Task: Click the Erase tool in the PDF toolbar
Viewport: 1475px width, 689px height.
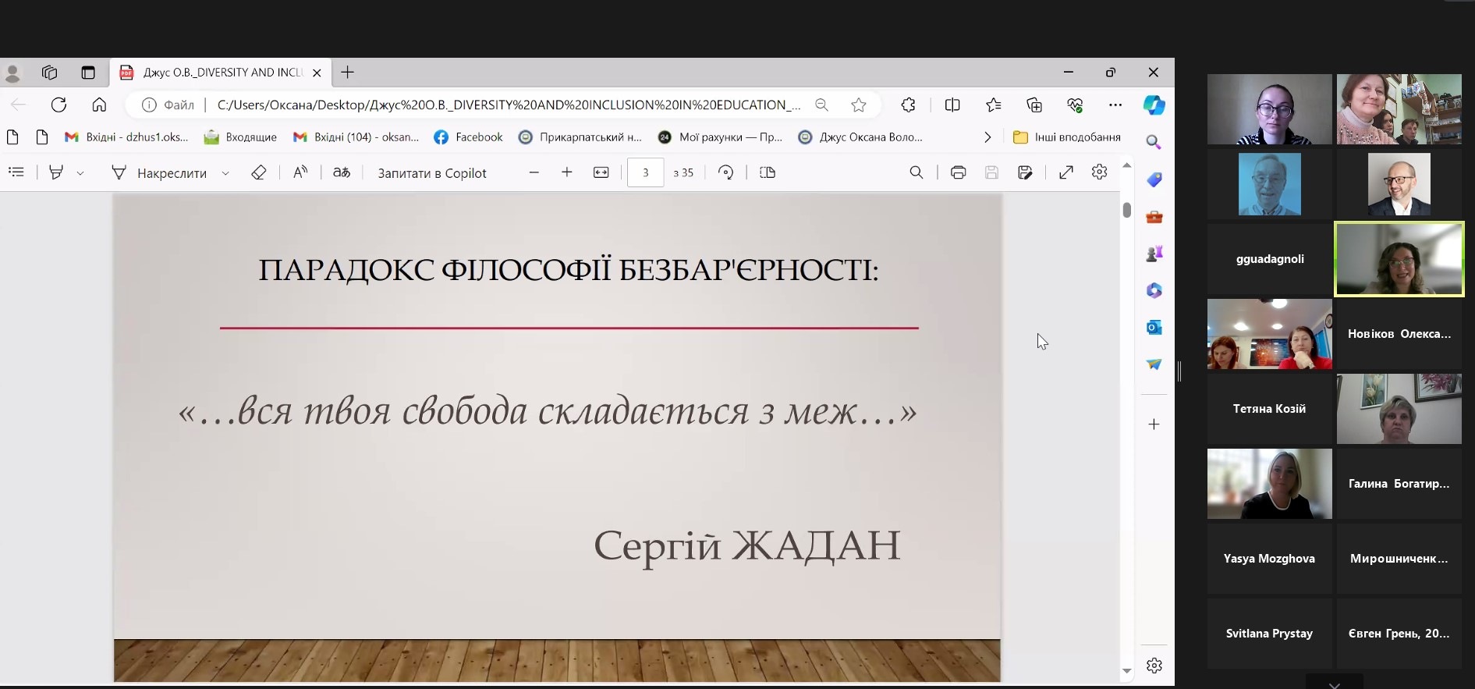Action: pyautogui.click(x=259, y=172)
